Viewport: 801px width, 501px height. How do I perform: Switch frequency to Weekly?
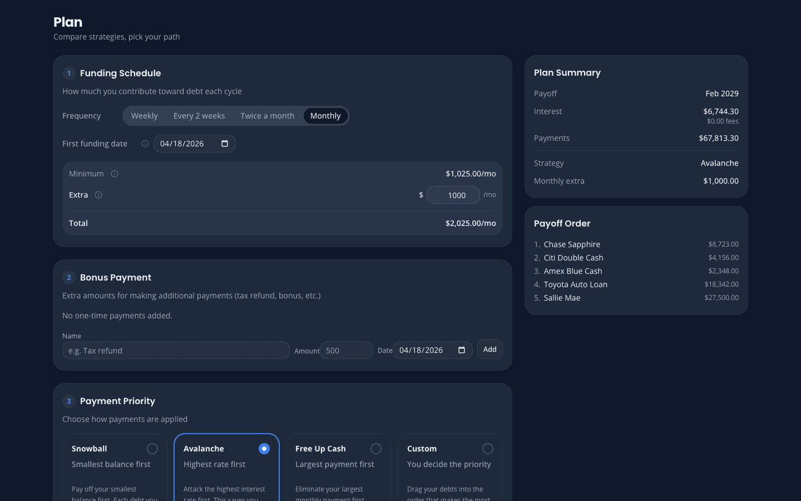(x=145, y=115)
